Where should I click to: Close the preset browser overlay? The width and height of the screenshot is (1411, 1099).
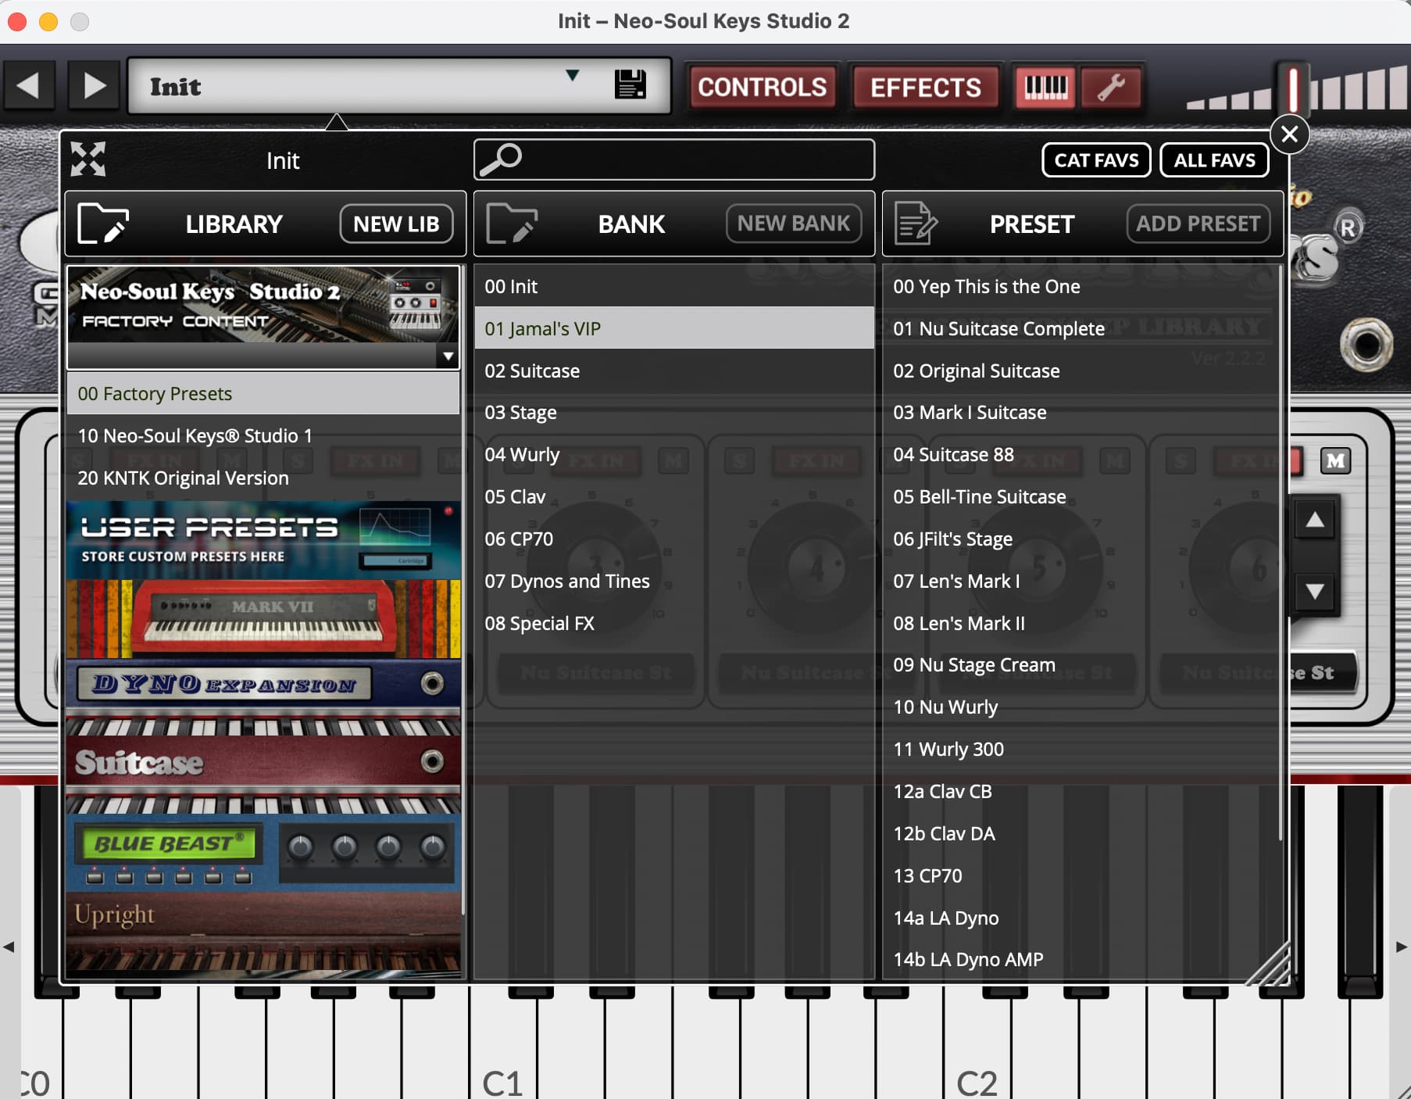(1289, 134)
